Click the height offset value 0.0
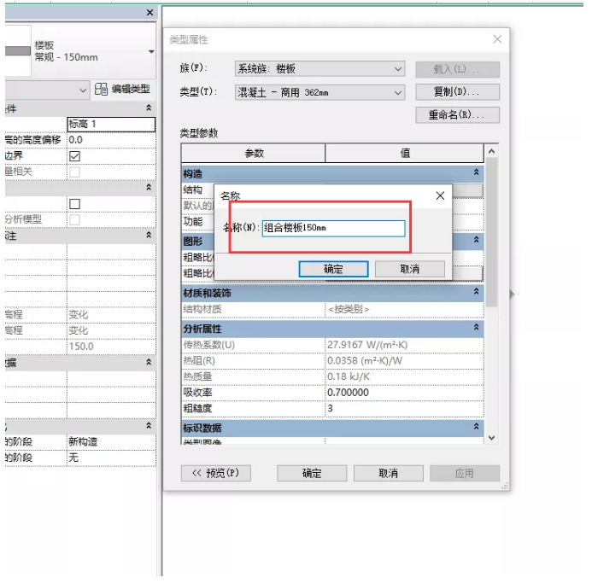This screenshot has width=592, height=583. point(111,140)
